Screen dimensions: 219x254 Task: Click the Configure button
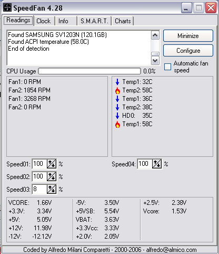(x=188, y=51)
